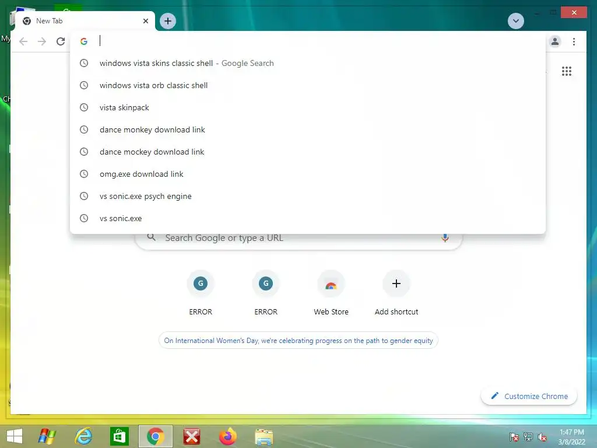597x448 pixels.
Task: Select the 'vs sonic.exe' suggestion
Action: 308,218
